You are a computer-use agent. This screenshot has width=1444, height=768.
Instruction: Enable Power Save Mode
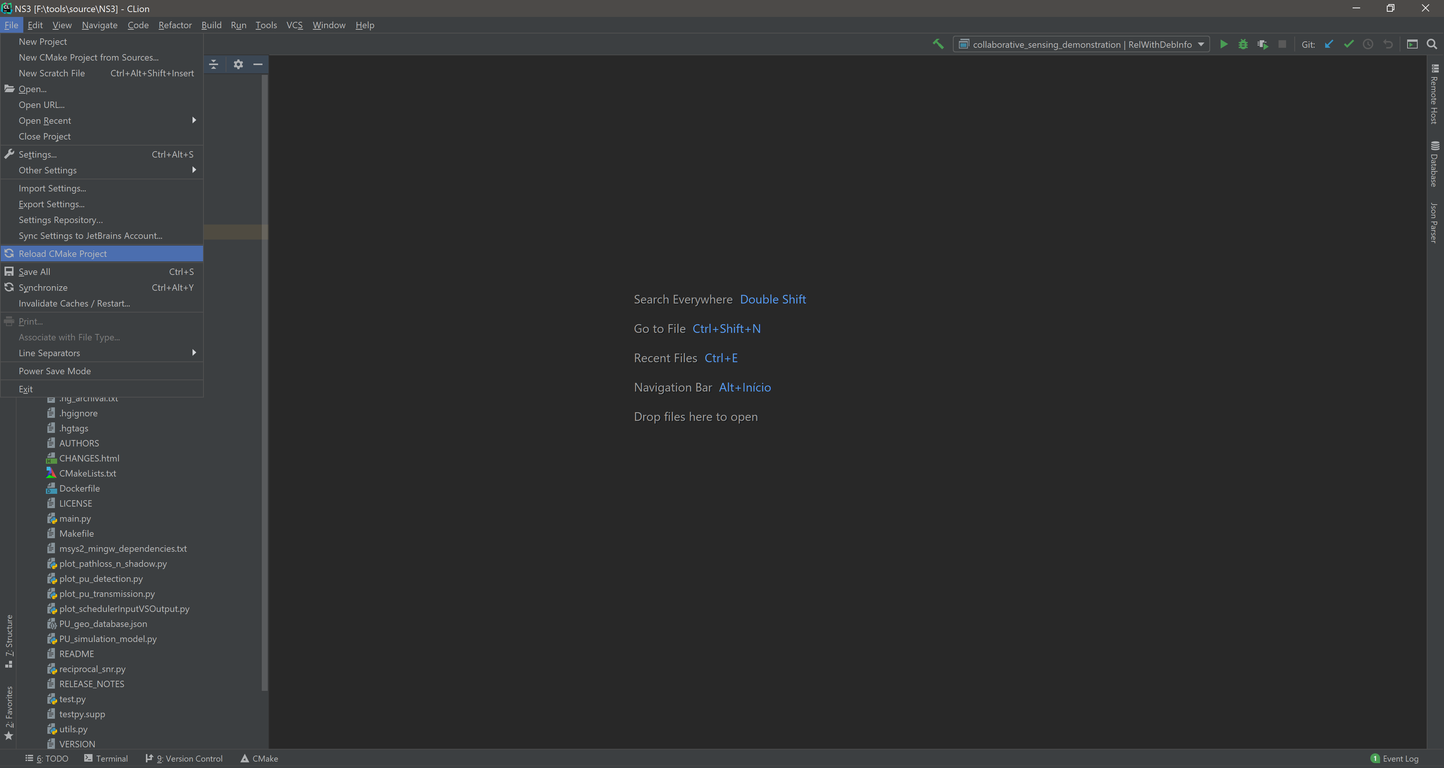[x=55, y=370]
